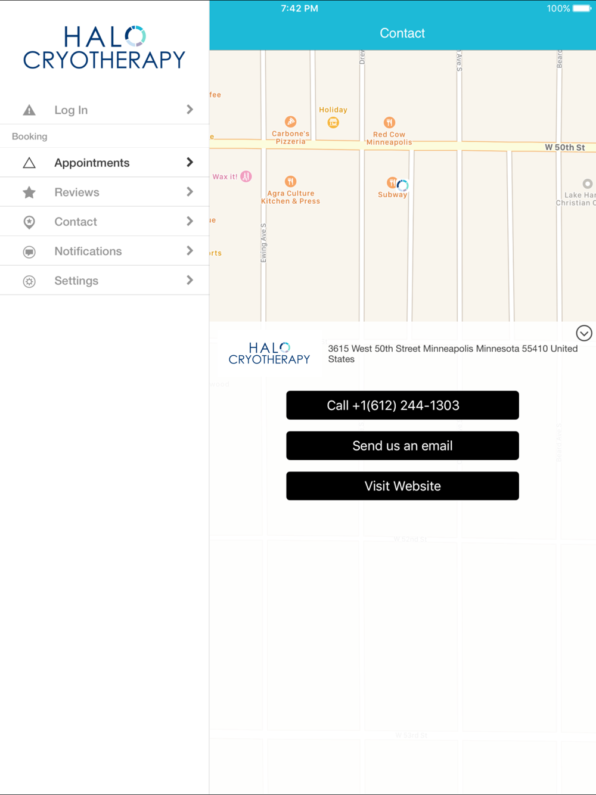This screenshot has width=596, height=795.
Task: Open Appointments chevron arrow
Action: [x=190, y=162]
